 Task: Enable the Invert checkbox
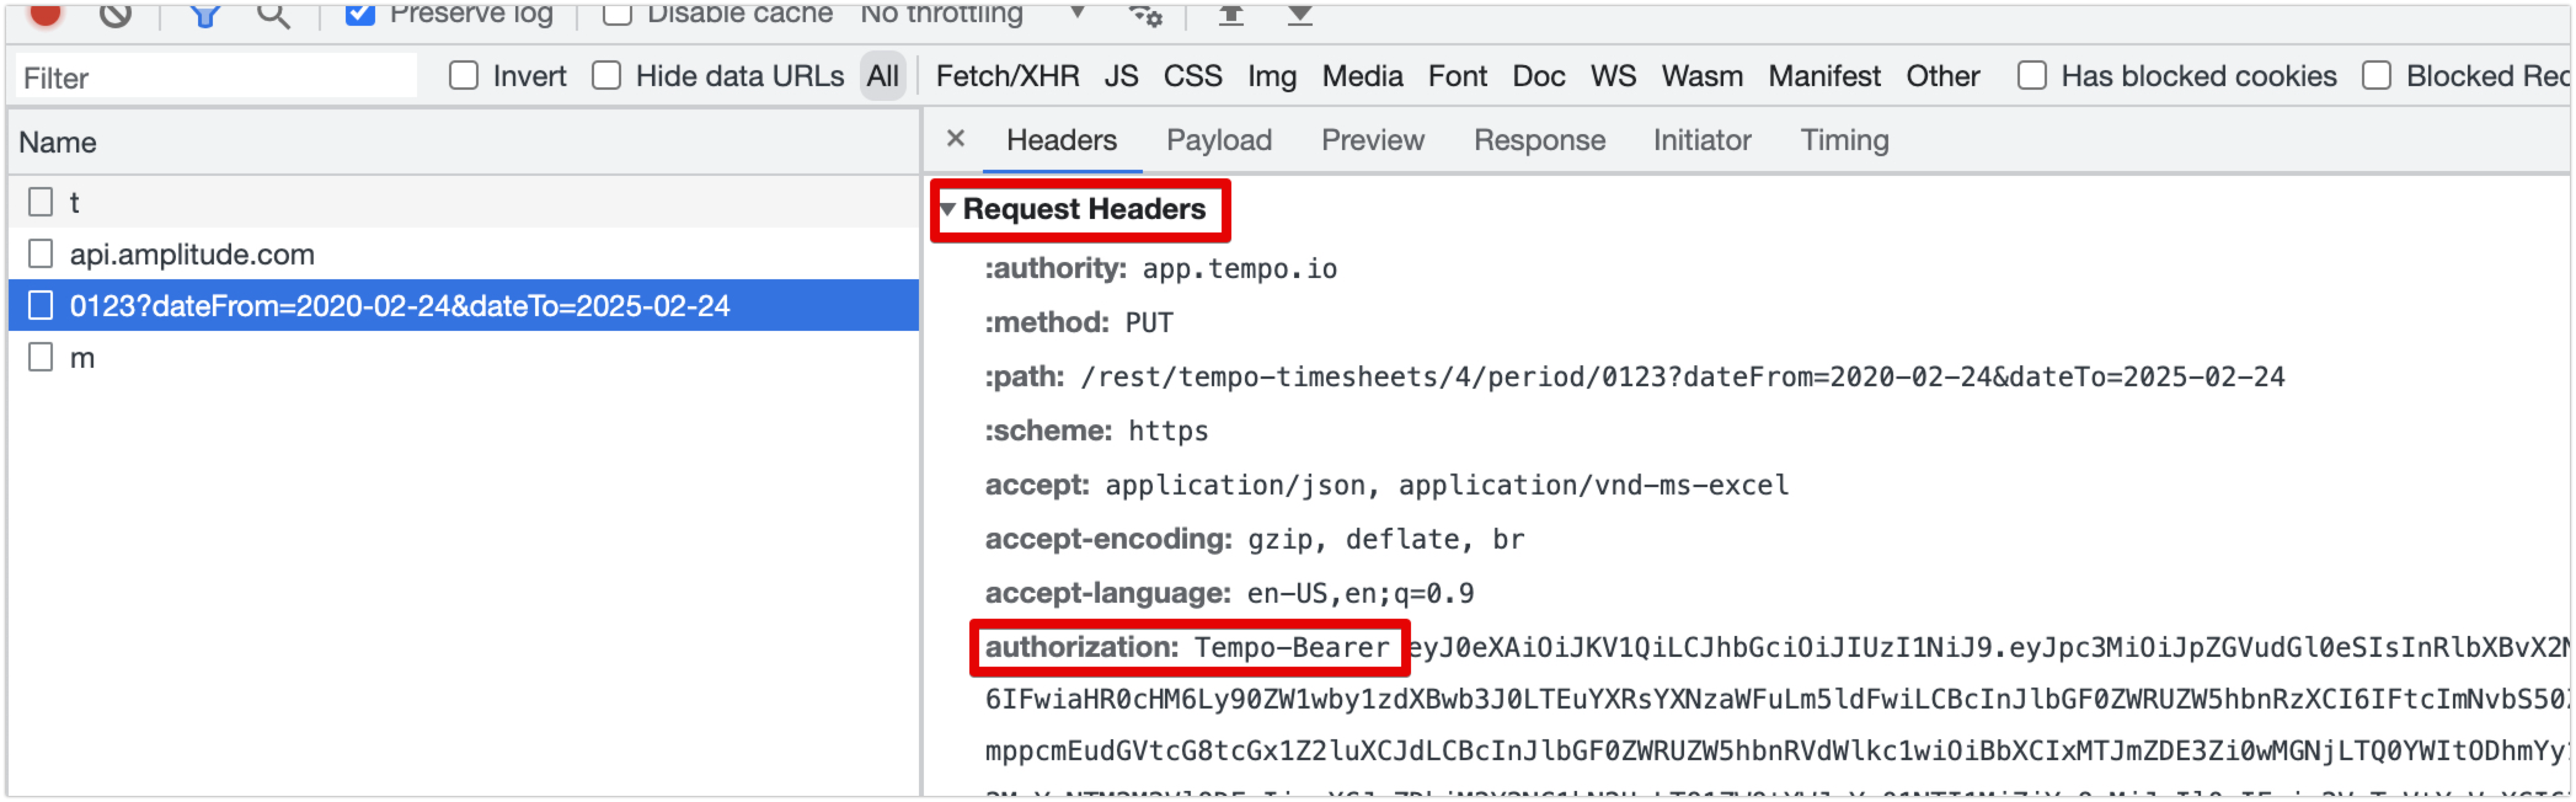463,76
